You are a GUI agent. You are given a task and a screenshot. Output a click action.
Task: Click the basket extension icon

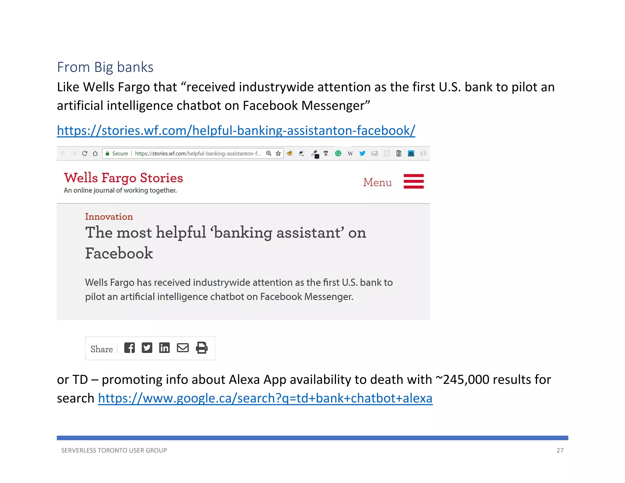(x=290, y=153)
